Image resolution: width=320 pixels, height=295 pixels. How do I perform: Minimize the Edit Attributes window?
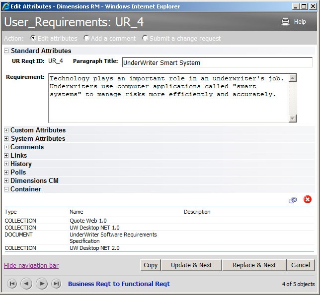pyautogui.click(x=295, y=6)
